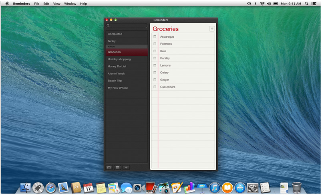Check off the Asparagus reminder
This screenshot has width=322, height=195.
pos(155,37)
